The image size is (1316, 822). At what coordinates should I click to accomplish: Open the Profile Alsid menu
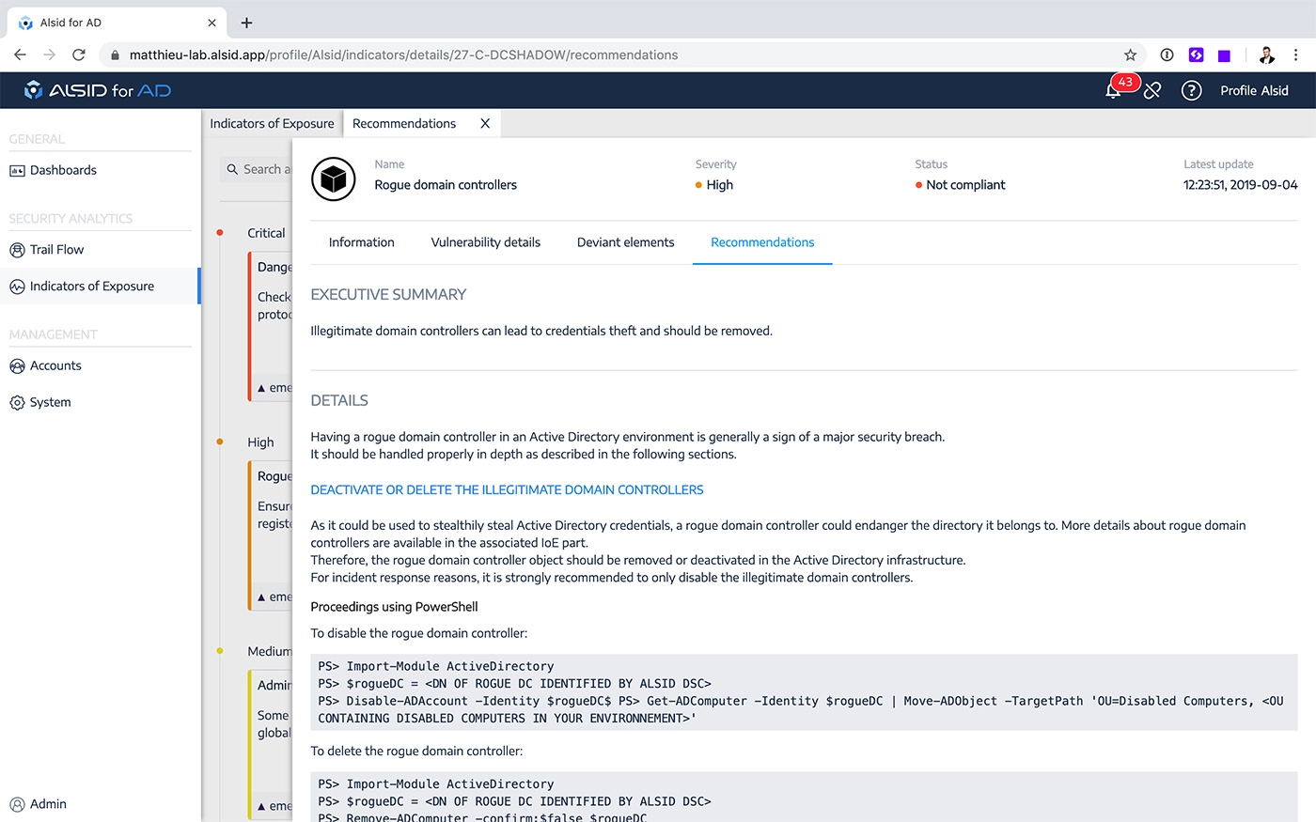1254,91
